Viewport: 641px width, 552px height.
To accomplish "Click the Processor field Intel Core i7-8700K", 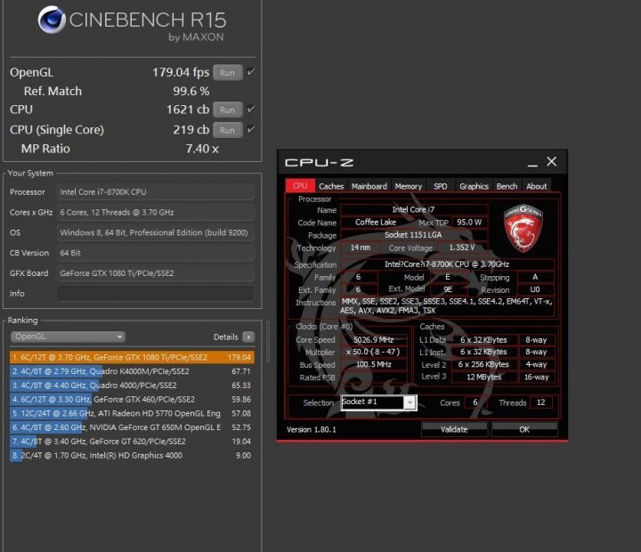I will [156, 191].
